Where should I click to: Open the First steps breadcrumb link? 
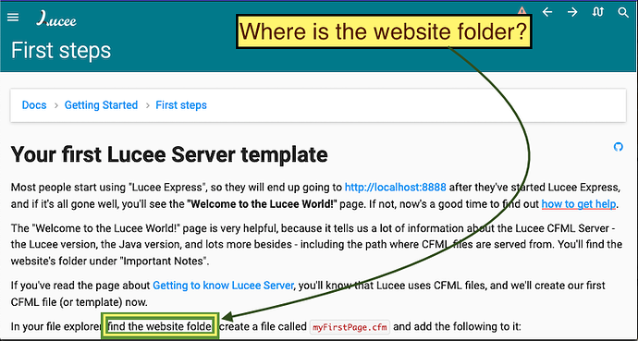181,105
